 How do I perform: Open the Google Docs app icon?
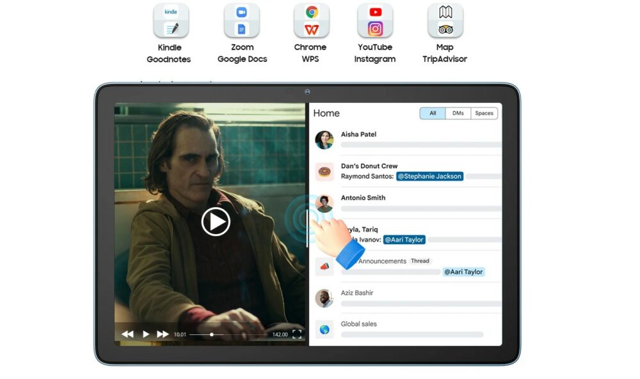pyautogui.click(x=242, y=29)
